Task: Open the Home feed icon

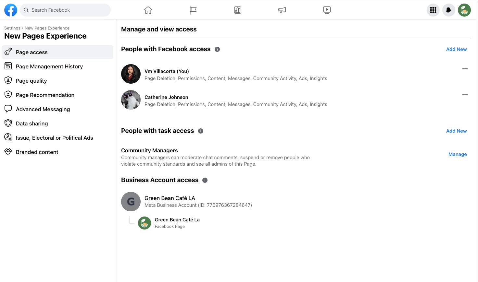Action: [x=148, y=10]
